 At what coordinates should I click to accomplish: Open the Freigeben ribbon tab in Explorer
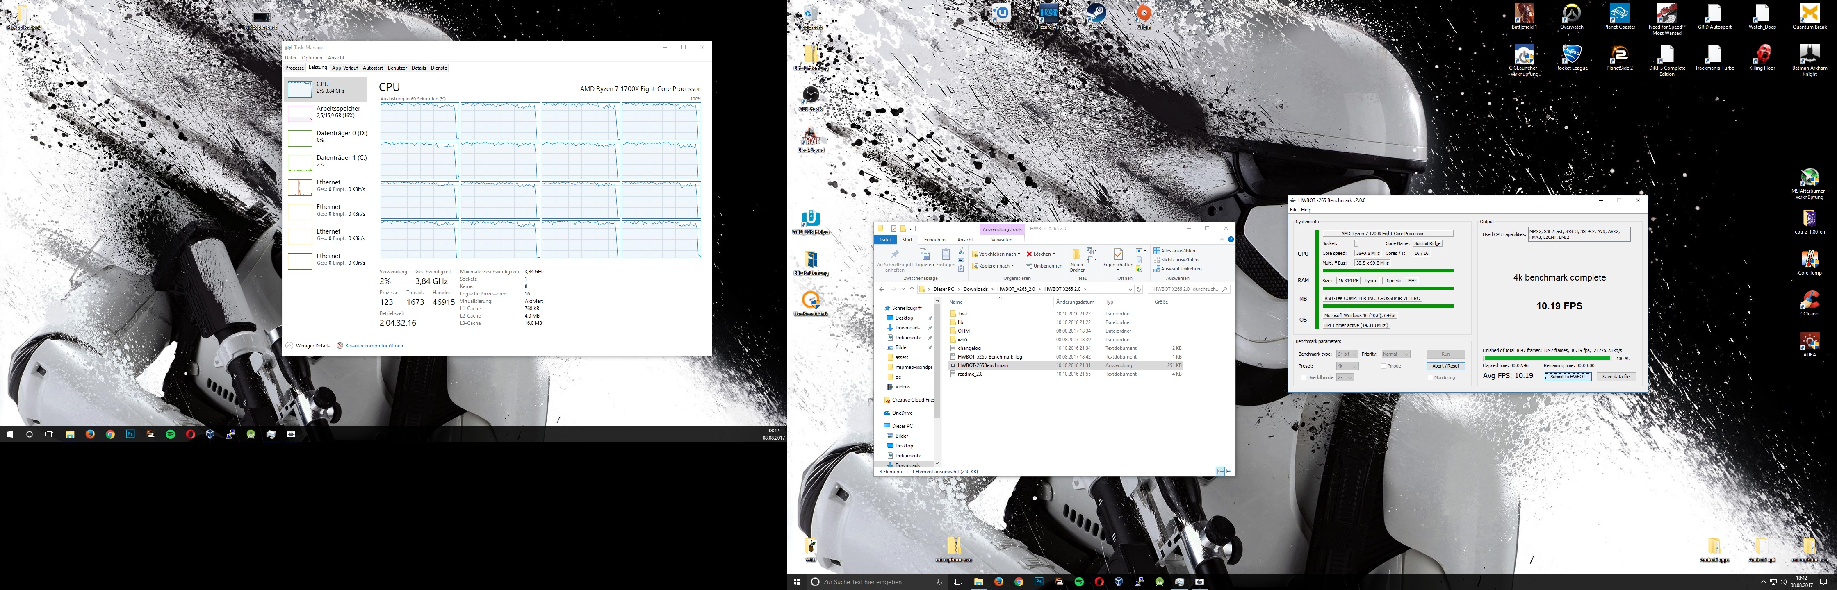point(935,240)
